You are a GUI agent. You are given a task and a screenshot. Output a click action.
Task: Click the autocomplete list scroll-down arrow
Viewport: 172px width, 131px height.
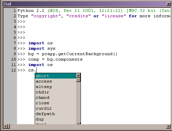(78, 124)
